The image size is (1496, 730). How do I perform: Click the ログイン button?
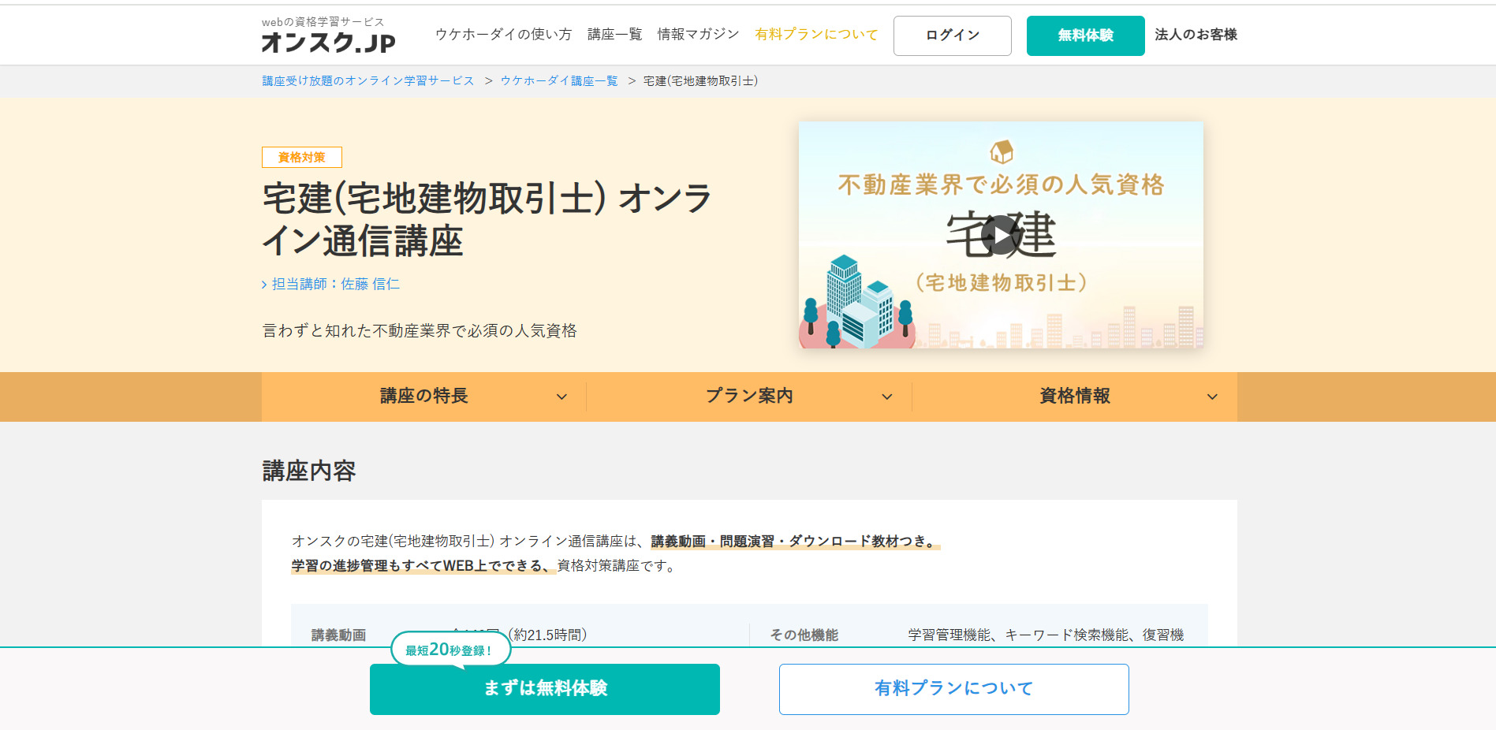pos(953,35)
